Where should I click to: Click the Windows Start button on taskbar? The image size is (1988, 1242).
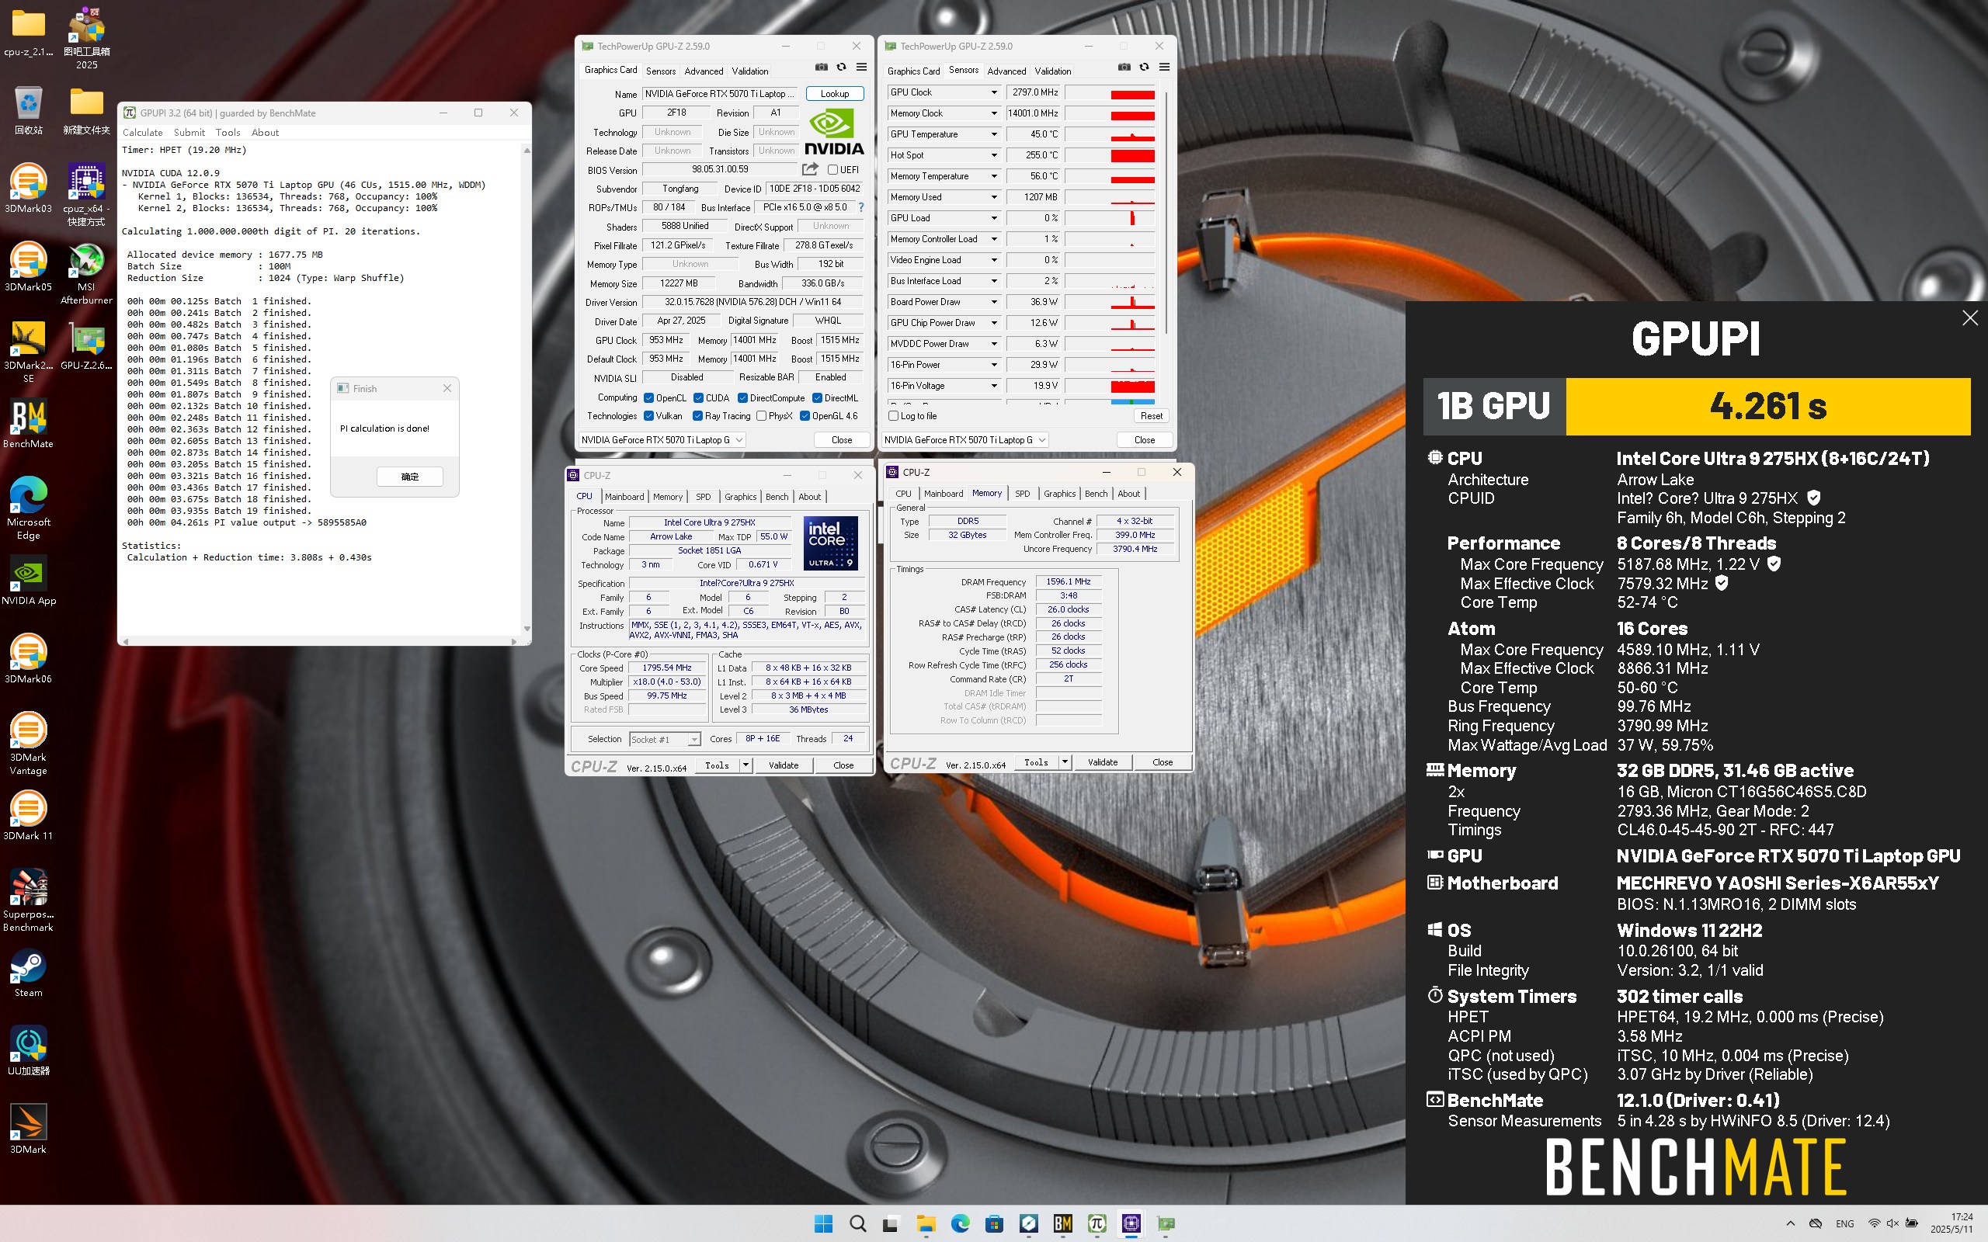click(x=823, y=1224)
